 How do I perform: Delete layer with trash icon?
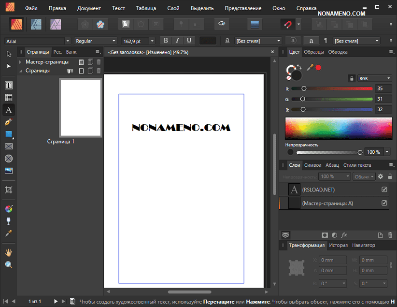click(x=390, y=235)
